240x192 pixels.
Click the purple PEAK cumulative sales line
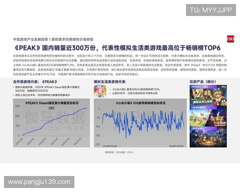(x=54, y=122)
